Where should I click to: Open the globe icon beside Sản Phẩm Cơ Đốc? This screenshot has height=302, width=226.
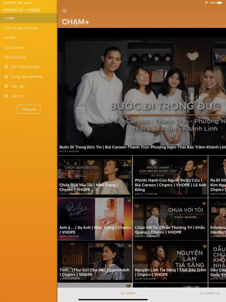pyautogui.click(x=6, y=67)
